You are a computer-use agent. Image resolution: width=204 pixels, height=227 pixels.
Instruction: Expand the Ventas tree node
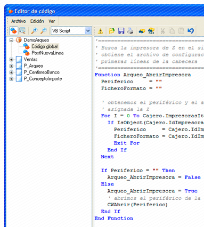[x=11, y=60]
